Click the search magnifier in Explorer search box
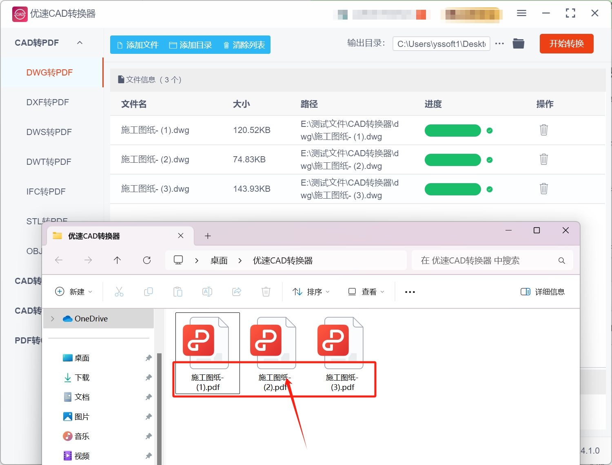This screenshot has height=465, width=612. (562, 261)
